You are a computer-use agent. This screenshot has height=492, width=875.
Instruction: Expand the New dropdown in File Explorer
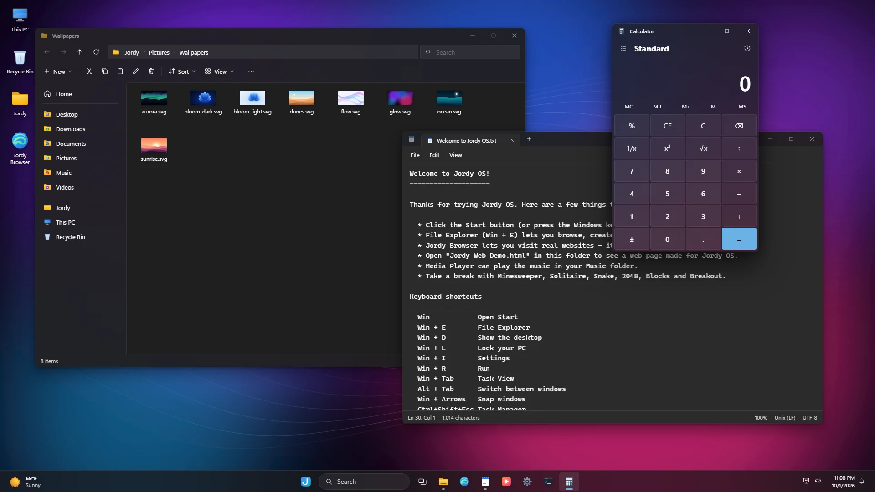click(58, 72)
